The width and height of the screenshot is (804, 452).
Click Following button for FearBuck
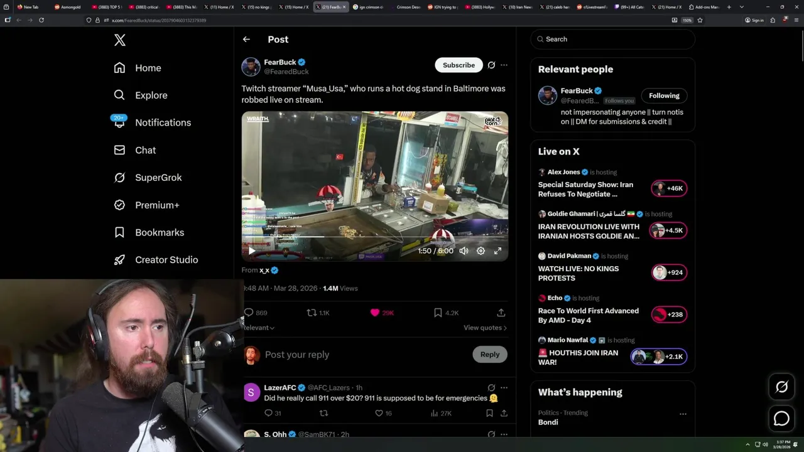coord(664,95)
